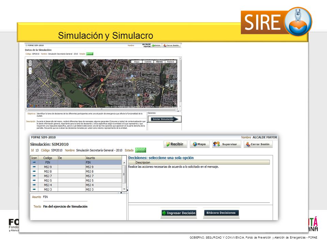Open the Recibir messages button
This screenshot has height=245, width=327.
coord(175,144)
